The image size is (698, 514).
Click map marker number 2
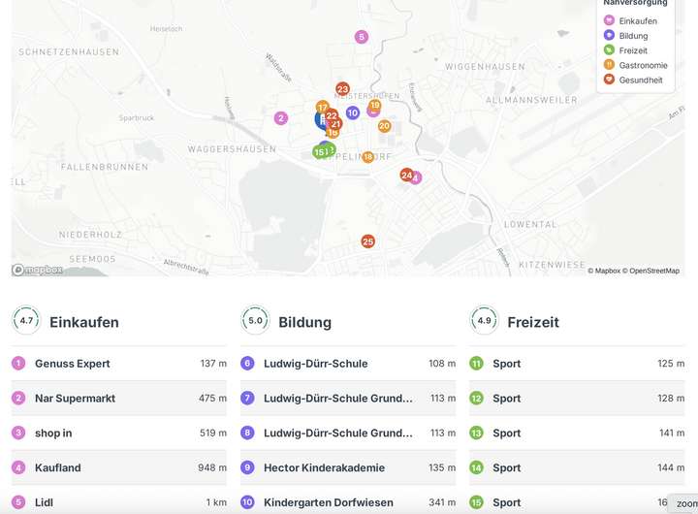tap(281, 118)
